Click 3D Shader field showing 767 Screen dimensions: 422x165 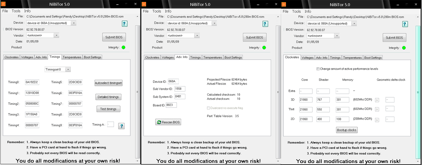click(x=323, y=100)
